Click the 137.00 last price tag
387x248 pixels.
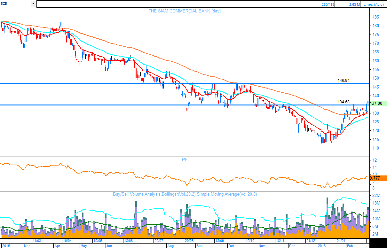pyautogui.click(x=378, y=104)
